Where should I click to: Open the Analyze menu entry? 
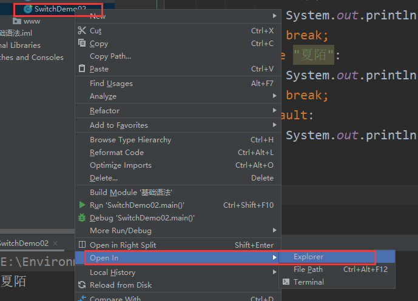point(178,96)
